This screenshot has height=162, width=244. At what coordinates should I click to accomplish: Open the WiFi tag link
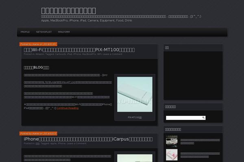pos(99,54)
